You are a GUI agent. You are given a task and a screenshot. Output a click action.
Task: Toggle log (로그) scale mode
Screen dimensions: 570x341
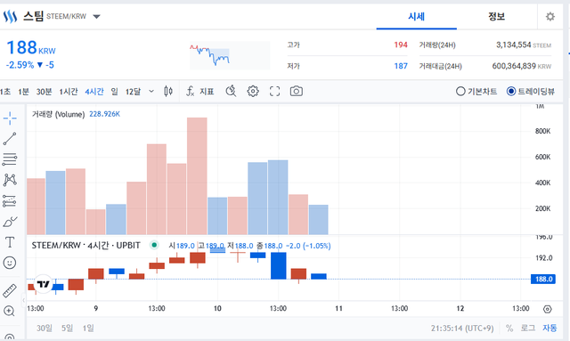click(528, 329)
